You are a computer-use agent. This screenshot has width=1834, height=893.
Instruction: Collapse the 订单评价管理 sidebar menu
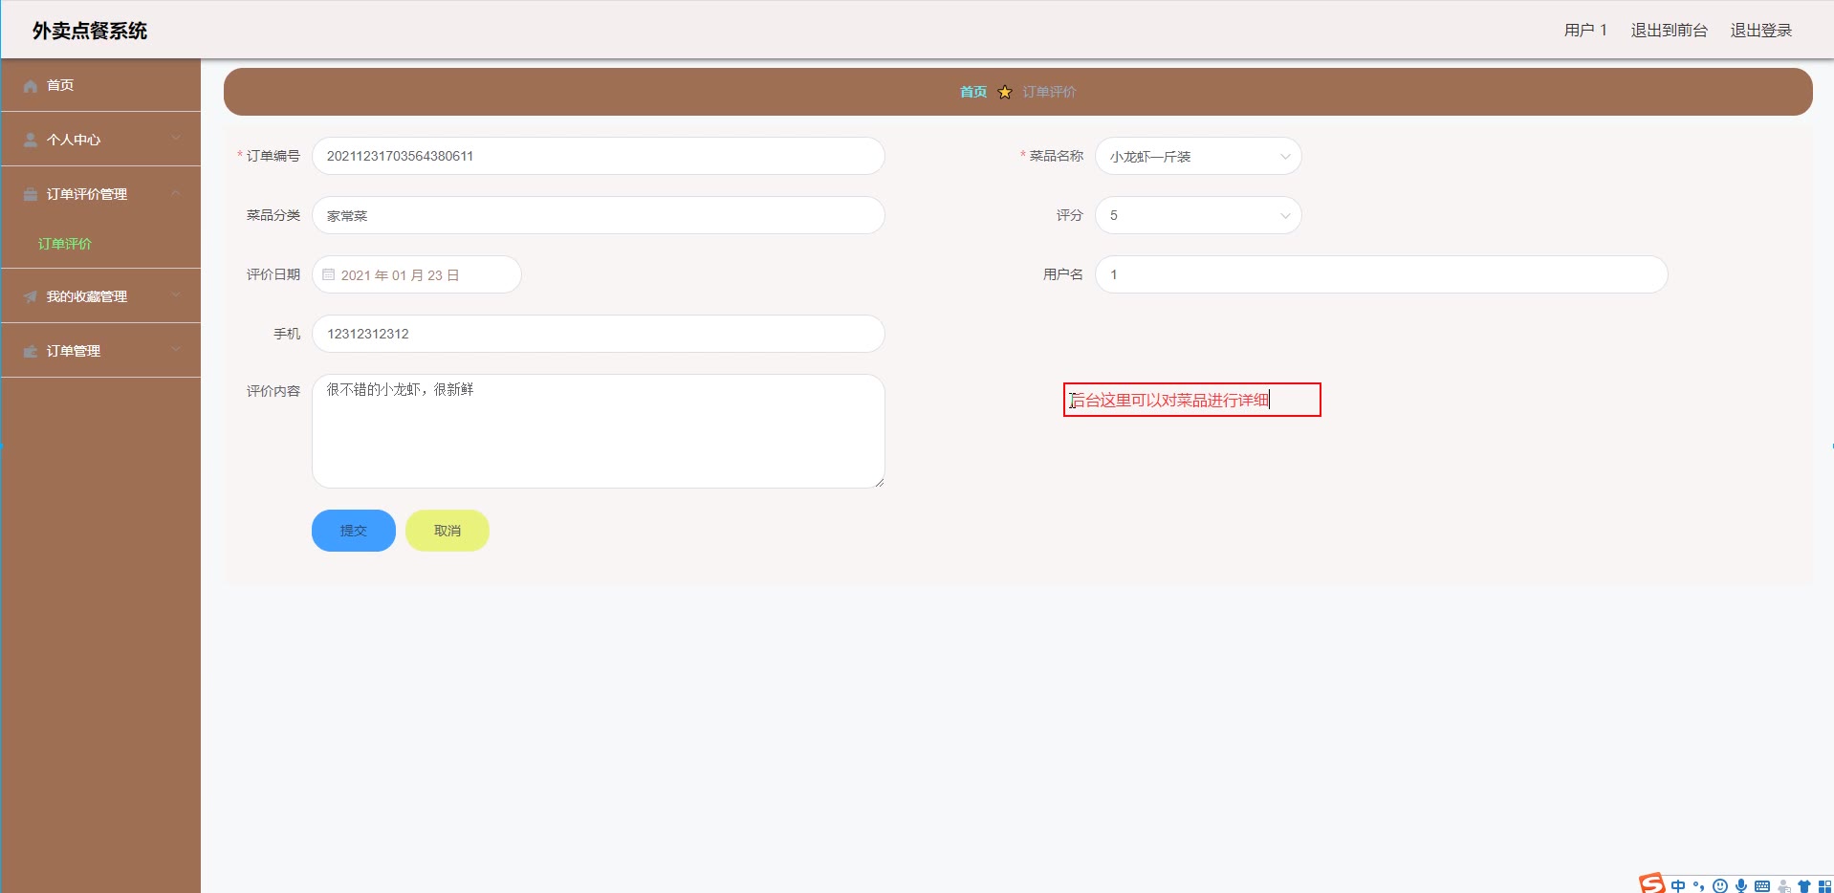100,194
